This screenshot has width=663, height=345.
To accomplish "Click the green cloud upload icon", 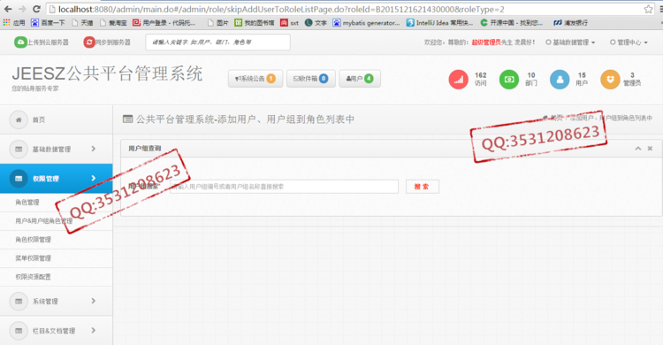I will pyautogui.click(x=20, y=42).
